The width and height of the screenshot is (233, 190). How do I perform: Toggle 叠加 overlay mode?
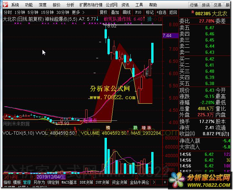tap(115, 12)
